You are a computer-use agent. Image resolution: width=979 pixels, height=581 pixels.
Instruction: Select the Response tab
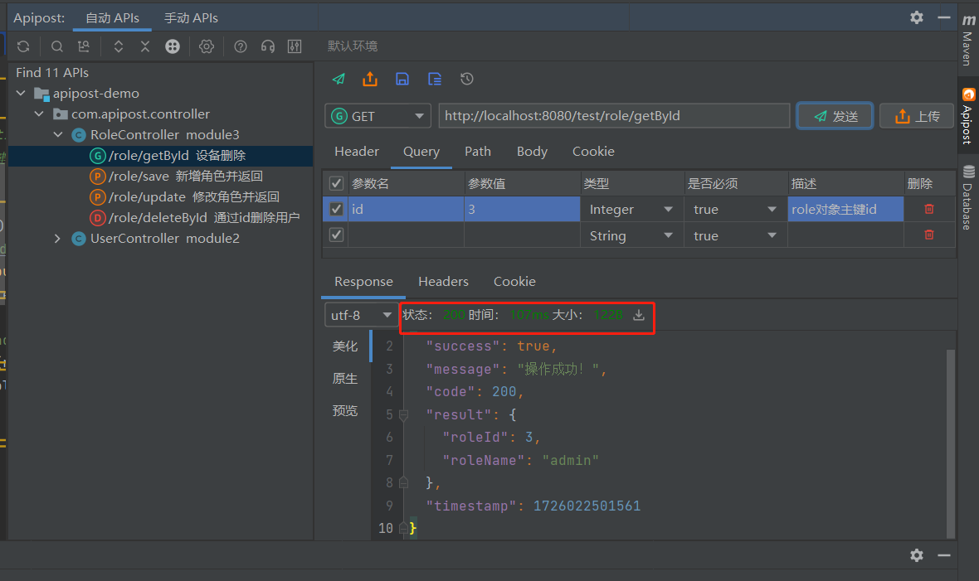(x=363, y=282)
